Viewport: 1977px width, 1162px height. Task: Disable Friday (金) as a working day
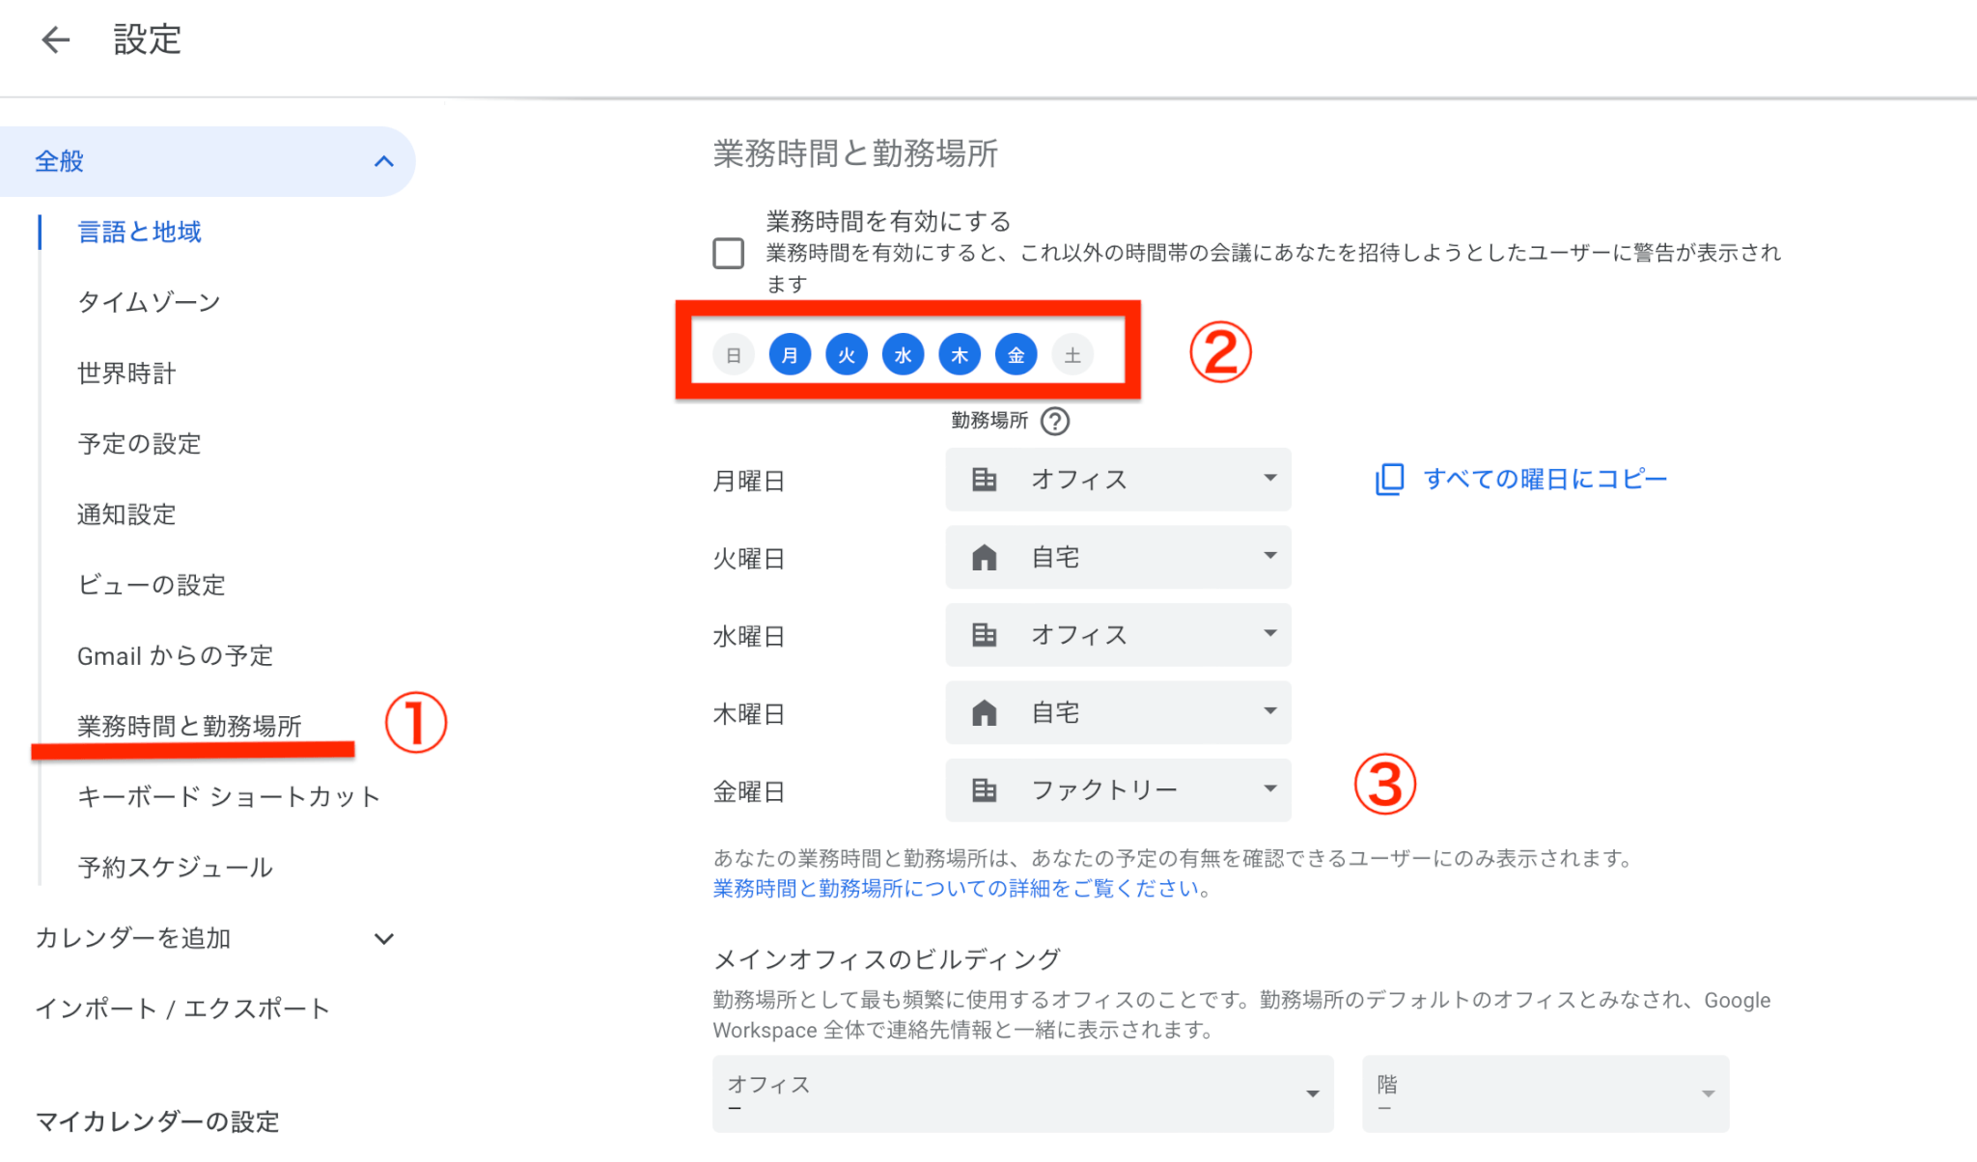click(x=1016, y=353)
